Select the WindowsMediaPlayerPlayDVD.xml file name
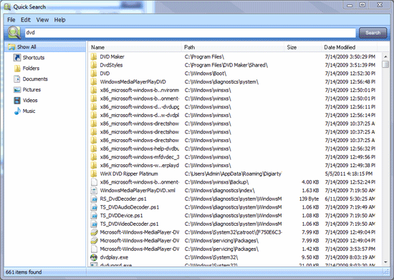Screen dimensions: 394x280 pyautogui.click(x=138, y=190)
